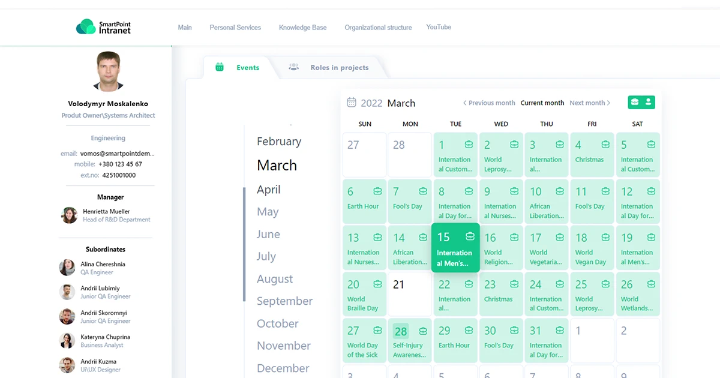Screen dimensions: 720x378
Task: Toggle the briefcase events filter in calendar header
Action: (635, 102)
